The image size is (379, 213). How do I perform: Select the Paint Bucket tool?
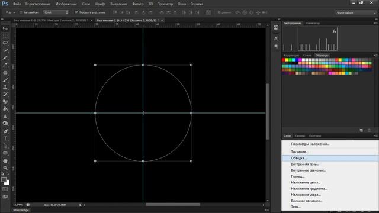click(x=5, y=109)
